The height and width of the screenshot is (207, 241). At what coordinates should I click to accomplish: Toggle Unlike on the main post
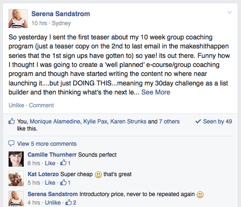click(x=17, y=105)
